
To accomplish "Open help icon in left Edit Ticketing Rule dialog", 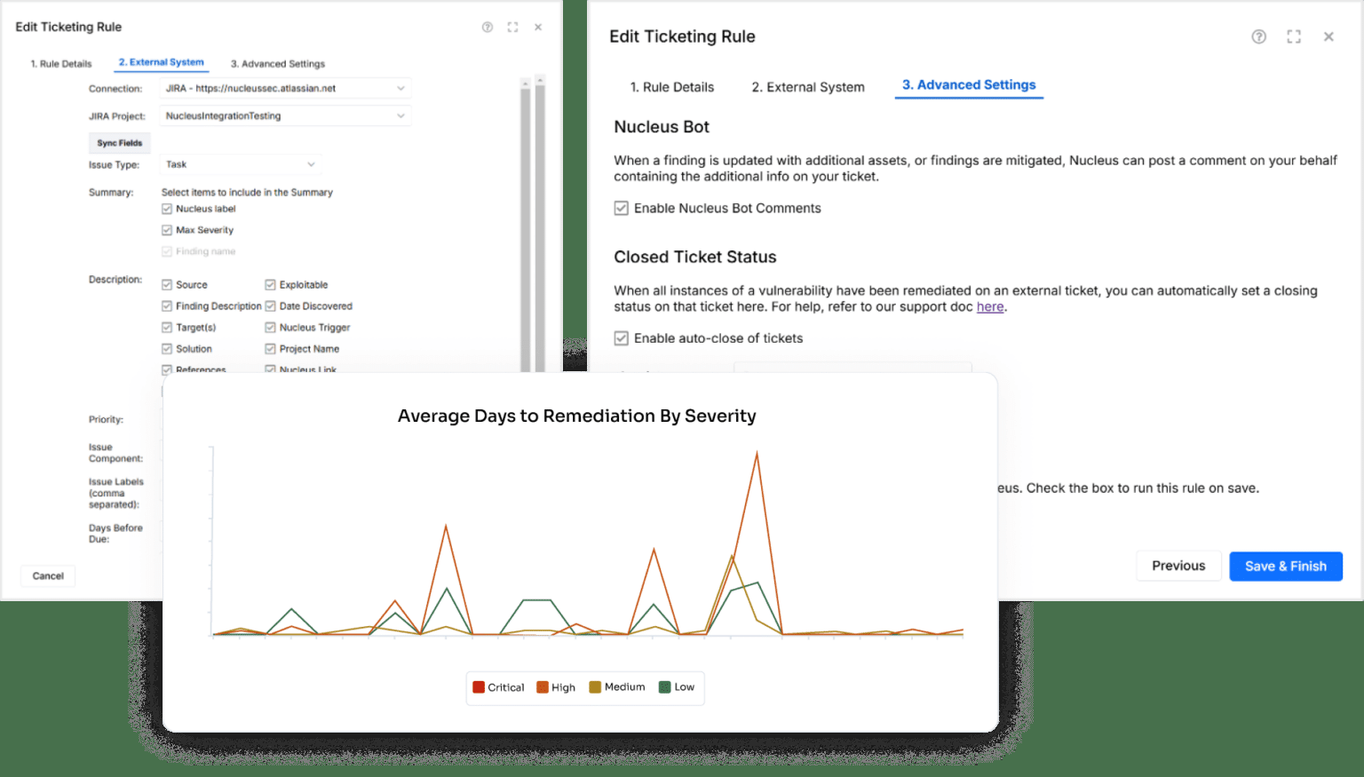I will (488, 28).
